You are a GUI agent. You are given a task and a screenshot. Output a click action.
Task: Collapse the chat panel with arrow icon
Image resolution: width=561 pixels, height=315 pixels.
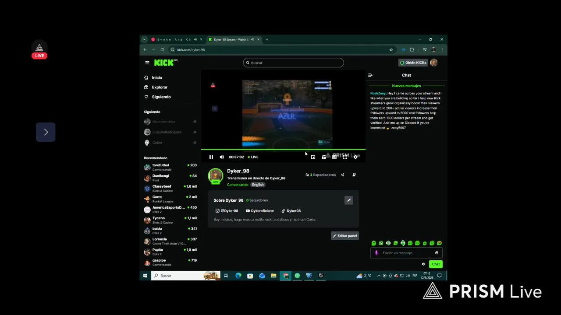[x=370, y=75]
